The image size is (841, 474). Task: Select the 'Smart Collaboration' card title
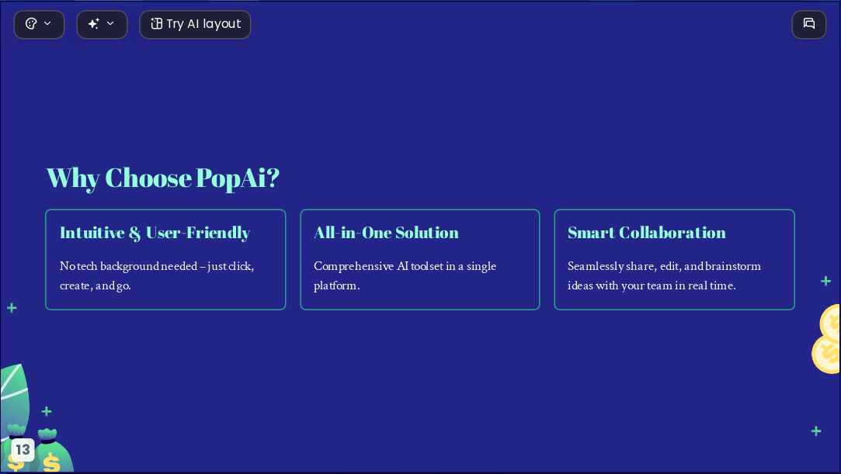coord(647,233)
